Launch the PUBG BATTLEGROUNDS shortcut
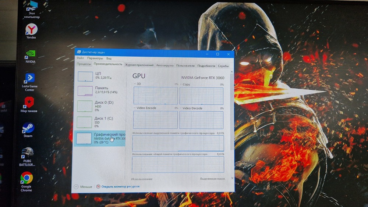 pos(27,157)
